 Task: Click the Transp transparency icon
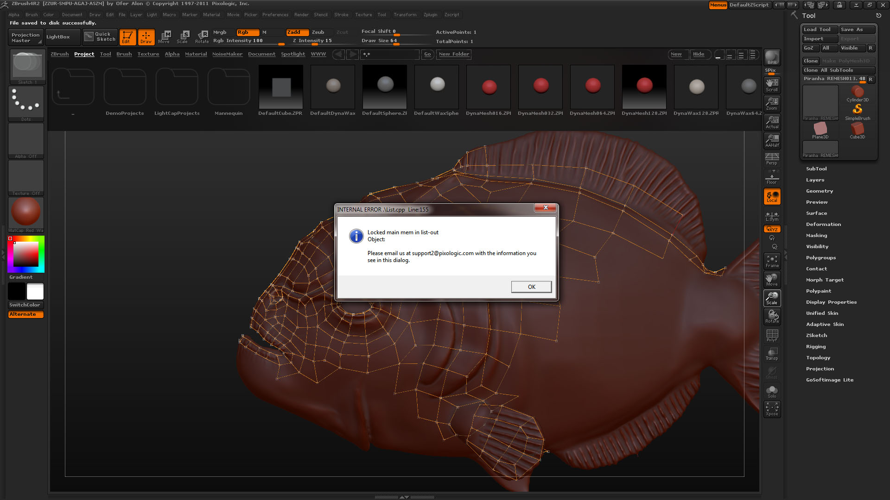click(772, 354)
